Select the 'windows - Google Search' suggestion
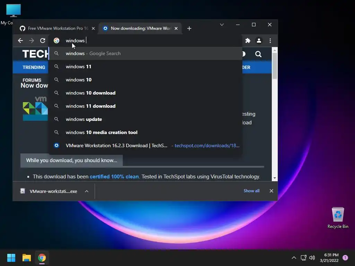The height and width of the screenshot is (266, 355). point(145,53)
